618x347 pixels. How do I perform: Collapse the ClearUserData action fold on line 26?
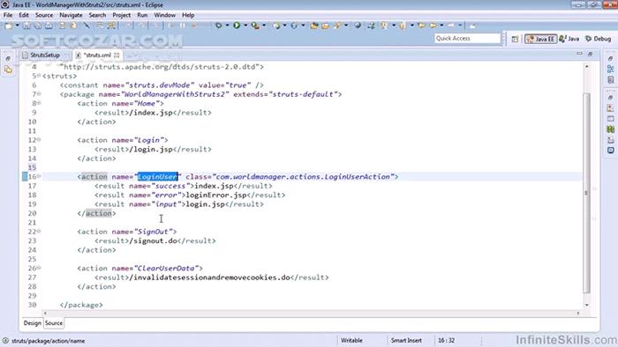click(39, 268)
